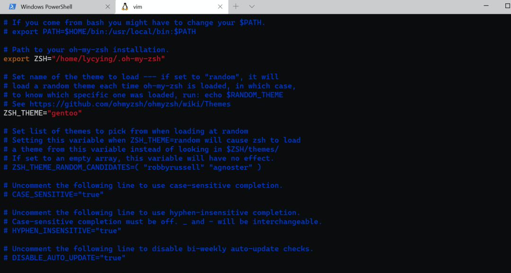Click the export ZSH path line
The image size is (511, 273).
[84, 59]
